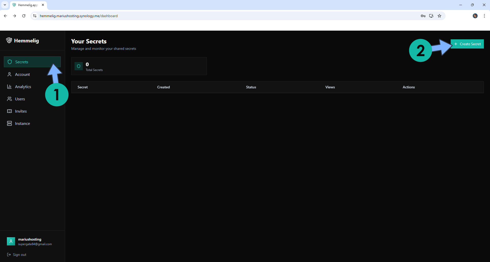Open the mariushosting avatar in sidebar footer
The image size is (490, 262).
pos(11,241)
